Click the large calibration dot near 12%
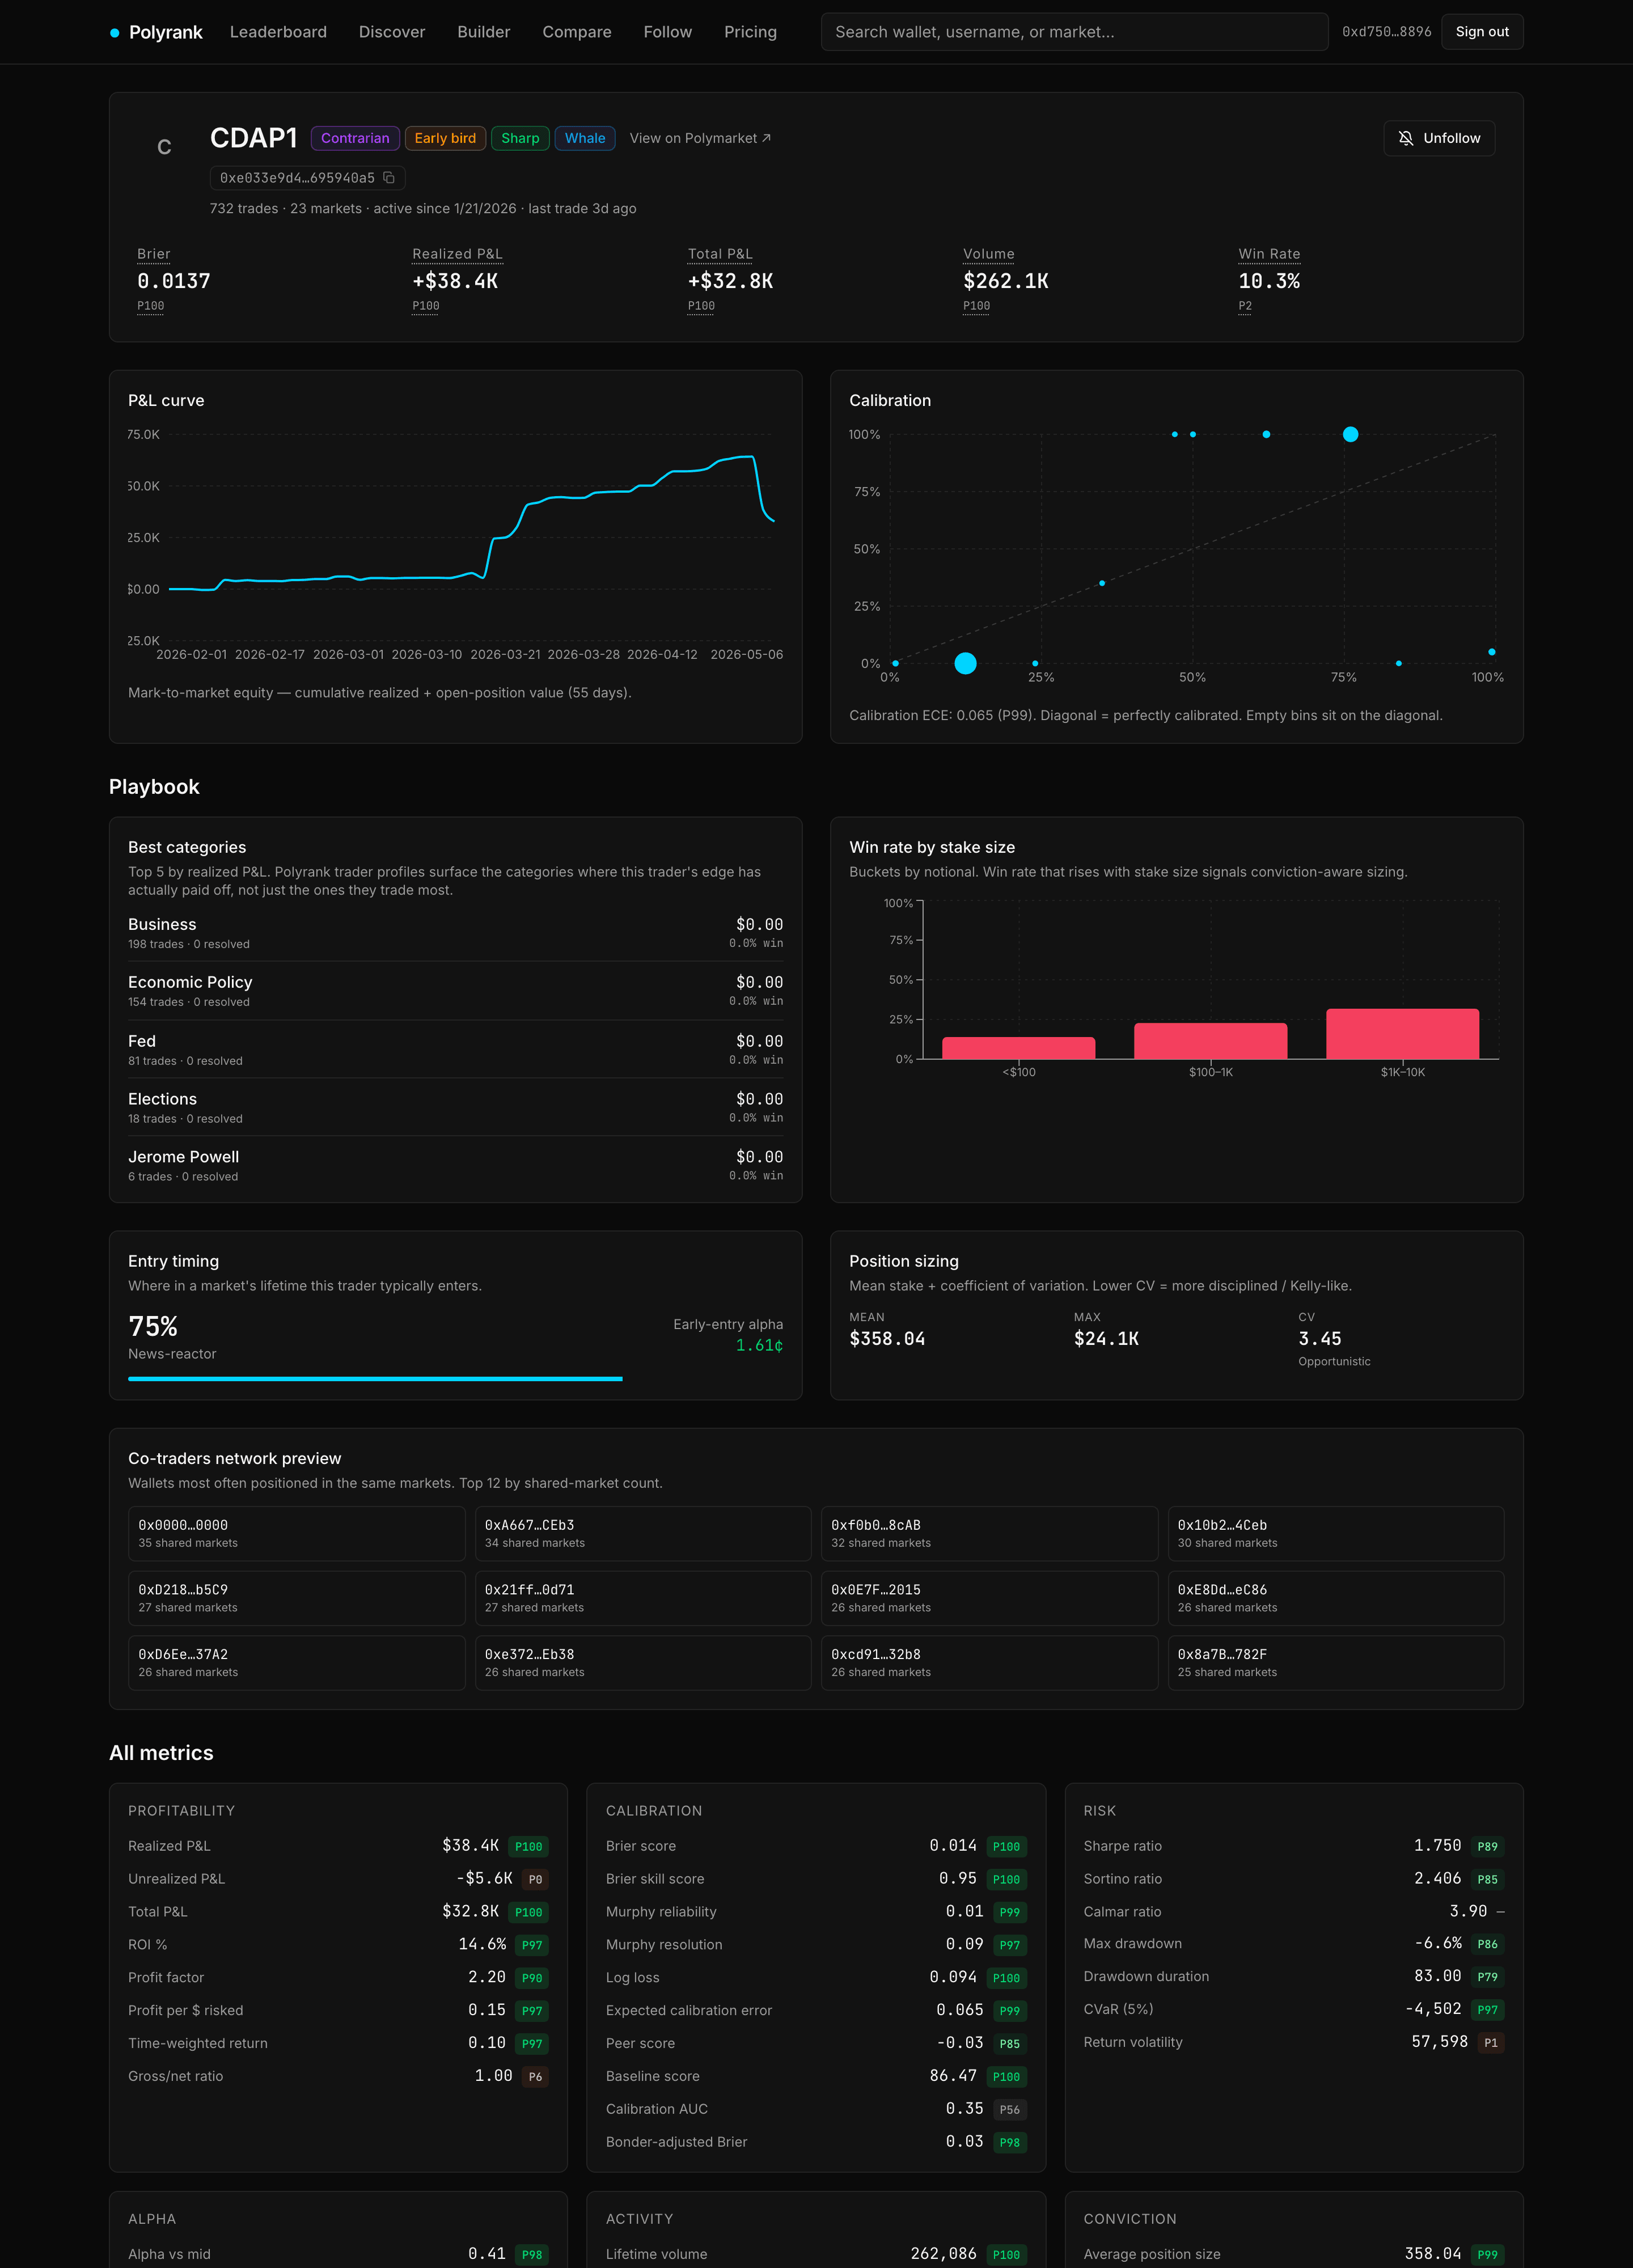The width and height of the screenshot is (1633, 2268). click(x=965, y=663)
